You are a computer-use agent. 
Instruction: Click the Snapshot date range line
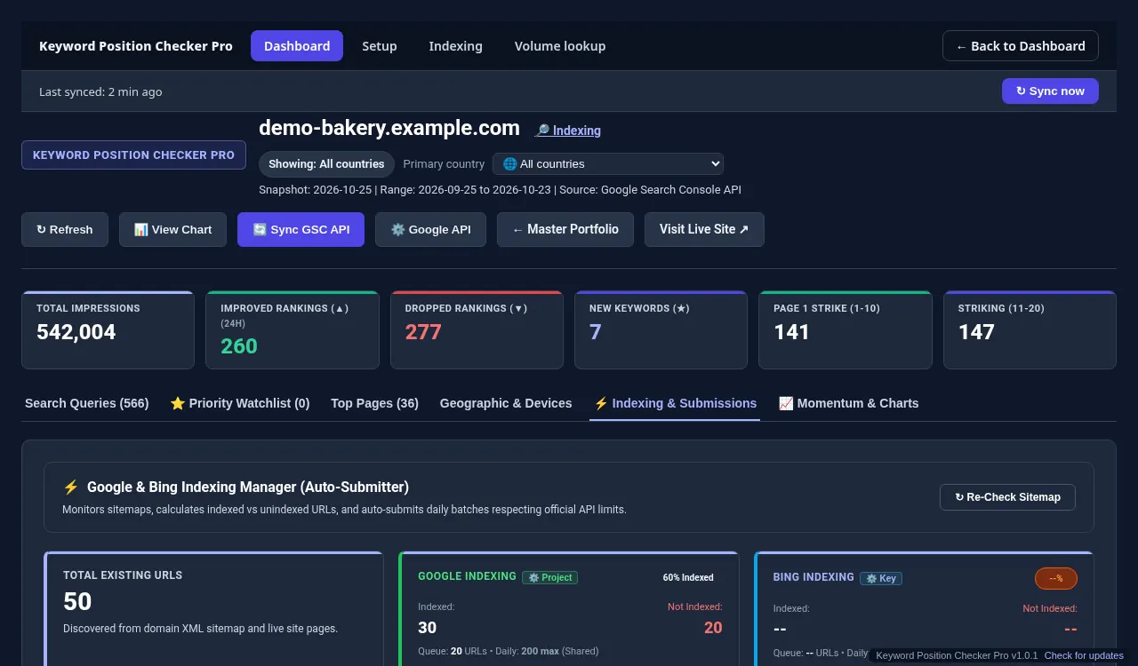[500, 189]
